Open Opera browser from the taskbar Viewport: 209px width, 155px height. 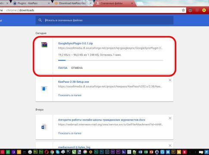click(47, 152)
